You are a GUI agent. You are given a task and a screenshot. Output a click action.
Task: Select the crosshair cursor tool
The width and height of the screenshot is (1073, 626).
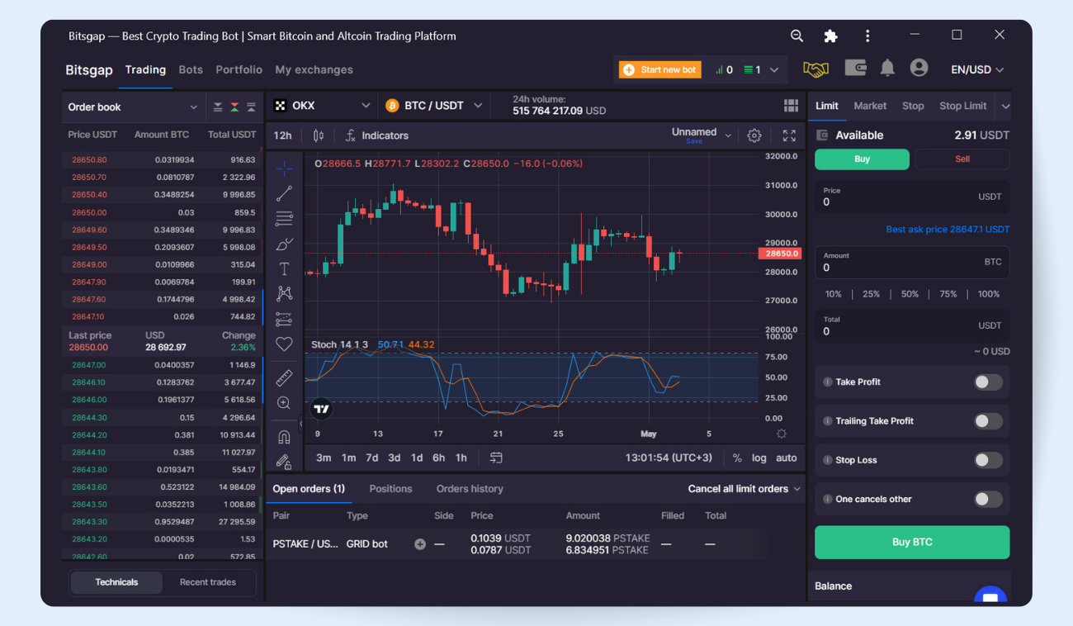point(284,168)
